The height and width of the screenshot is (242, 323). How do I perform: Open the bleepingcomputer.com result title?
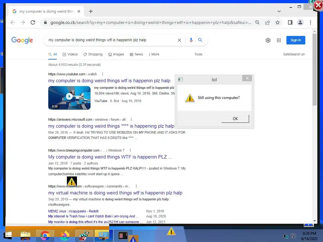pyautogui.click(x=110, y=157)
